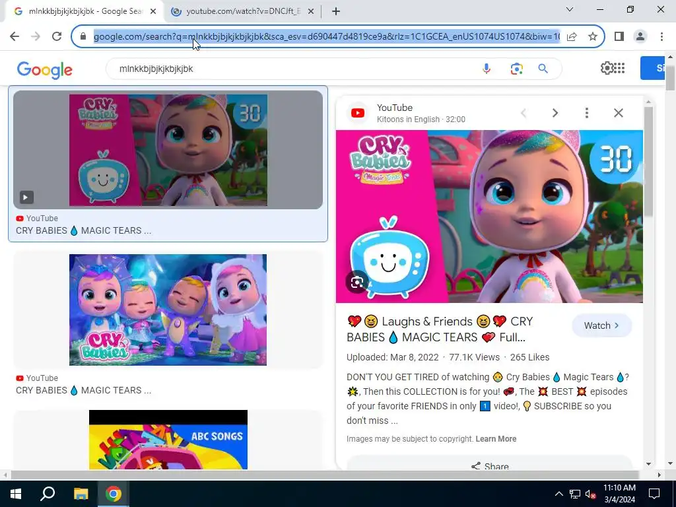The image size is (676, 507).
Task: Open the Learn More copyright link
Action: coord(496,439)
